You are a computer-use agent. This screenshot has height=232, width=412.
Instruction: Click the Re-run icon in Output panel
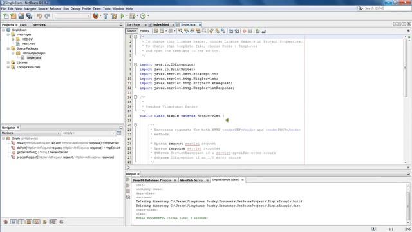[128, 180]
